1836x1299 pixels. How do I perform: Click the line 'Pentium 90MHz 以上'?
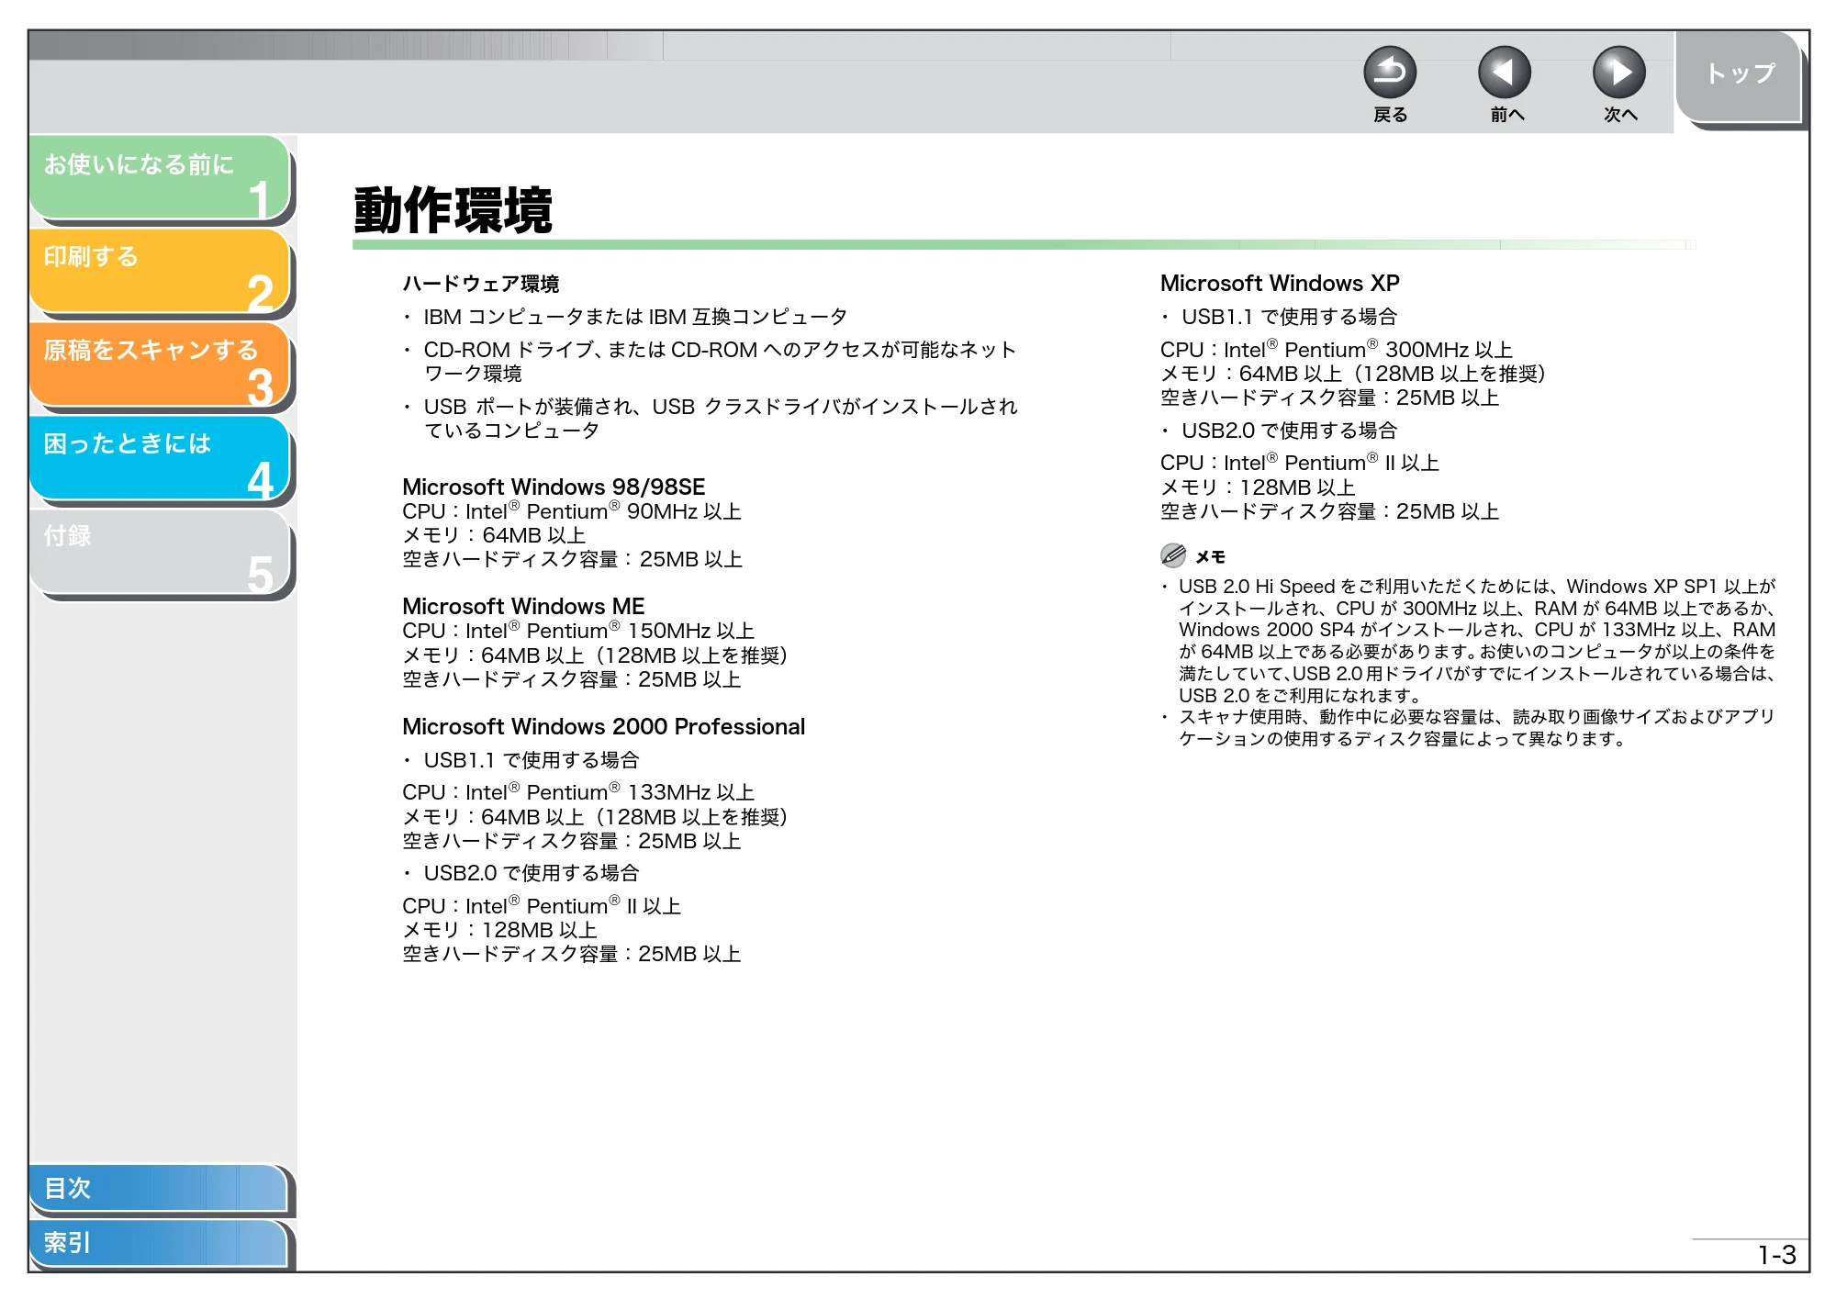pyautogui.click(x=571, y=511)
